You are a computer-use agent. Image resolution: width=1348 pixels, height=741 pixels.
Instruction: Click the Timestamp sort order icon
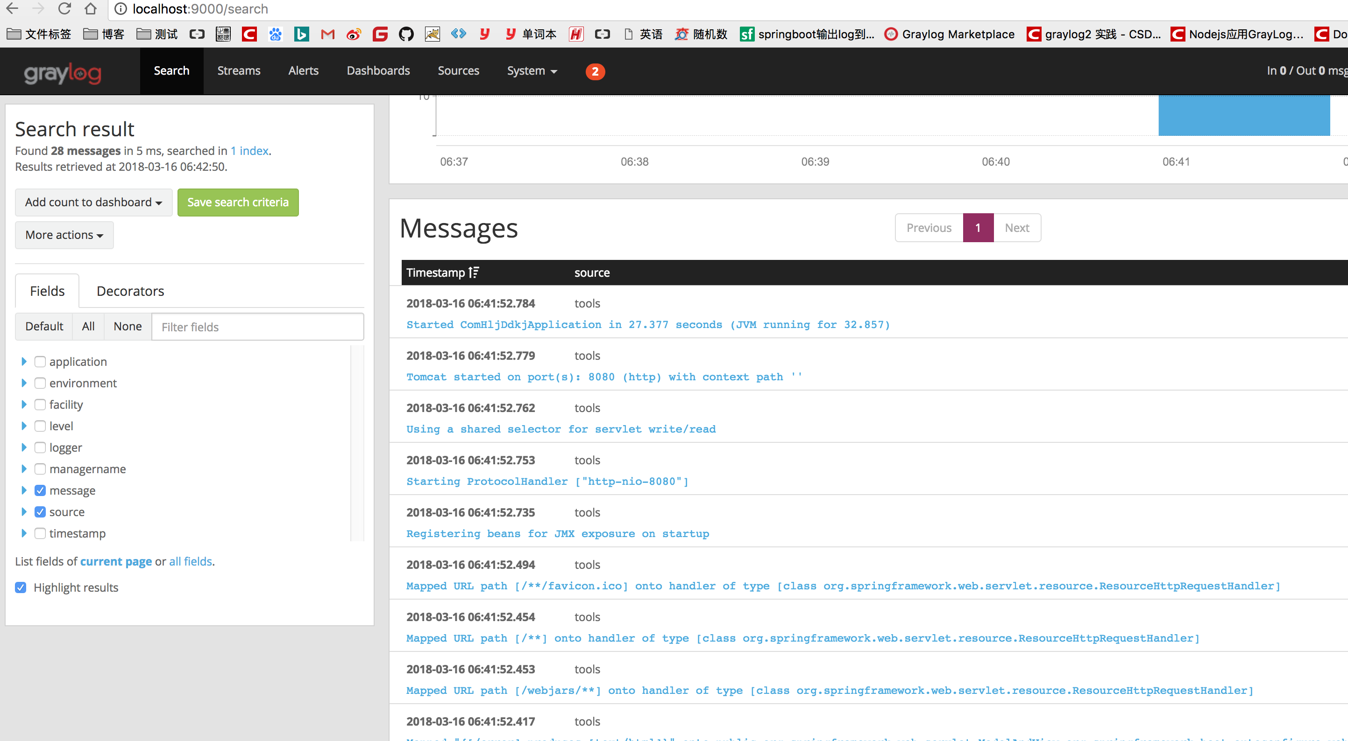tap(474, 273)
